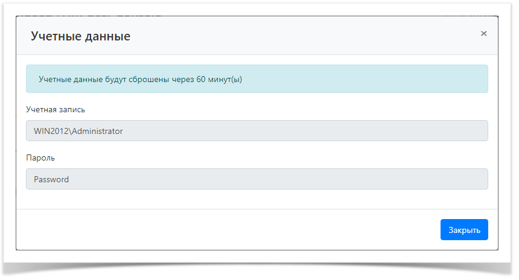The height and width of the screenshot is (280, 519).
Task: Click the Учетная запись label
Action: (55, 110)
